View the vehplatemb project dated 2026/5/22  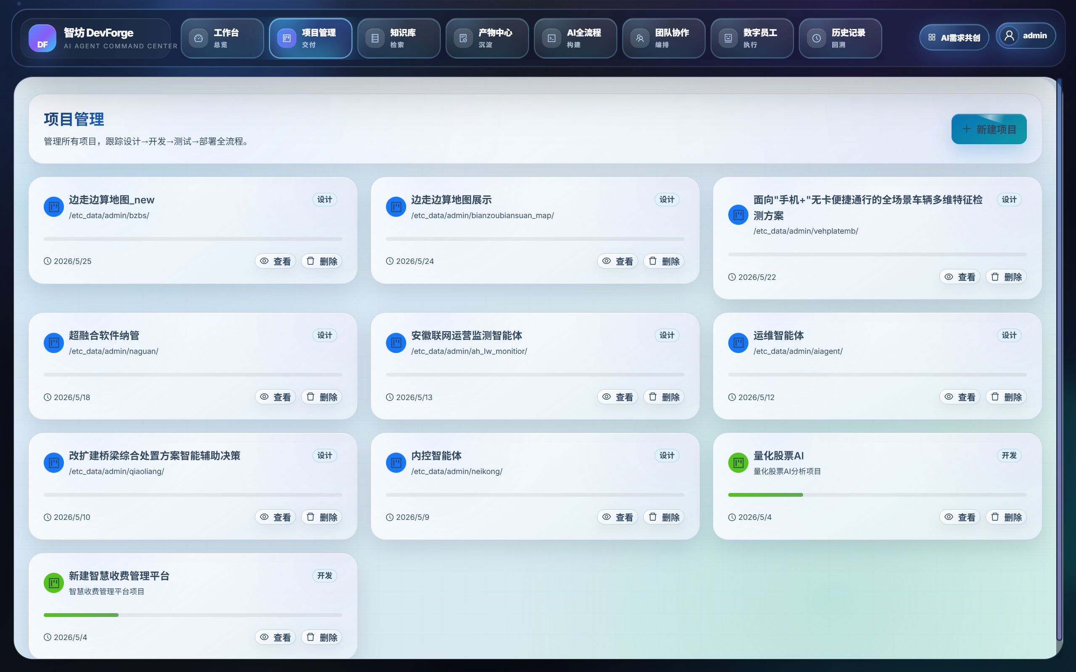tap(960, 277)
